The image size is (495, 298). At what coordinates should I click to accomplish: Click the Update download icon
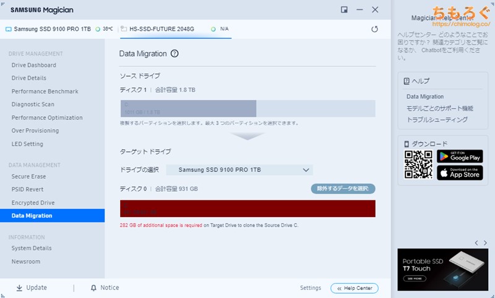coord(19,287)
